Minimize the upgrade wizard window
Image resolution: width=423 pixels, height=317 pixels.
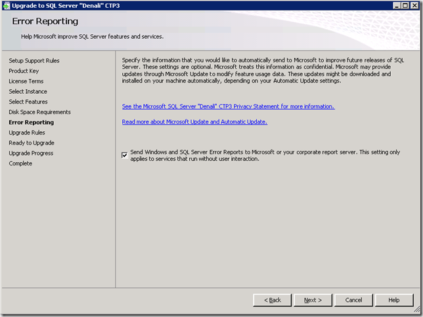pyautogui.click(x=396, y=6)
